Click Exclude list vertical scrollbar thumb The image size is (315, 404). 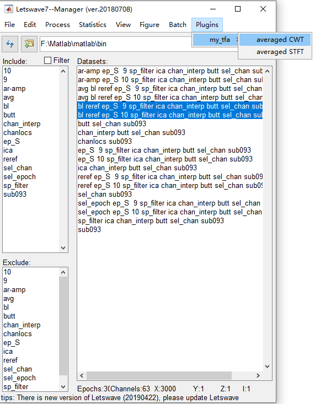[63, 326]
